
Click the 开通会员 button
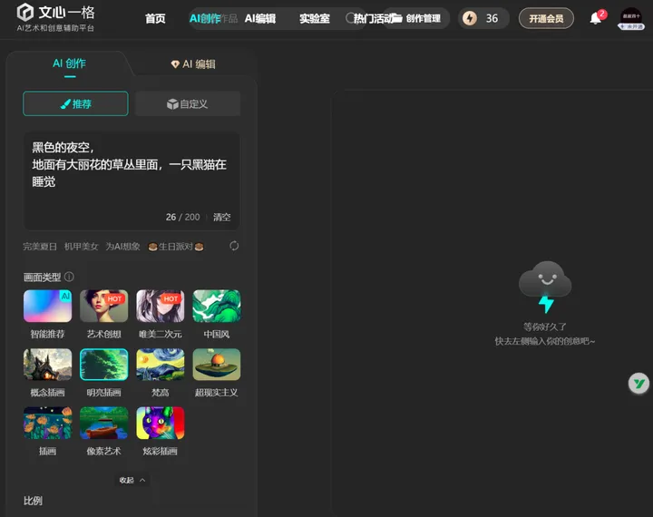(x=546, y=18)
